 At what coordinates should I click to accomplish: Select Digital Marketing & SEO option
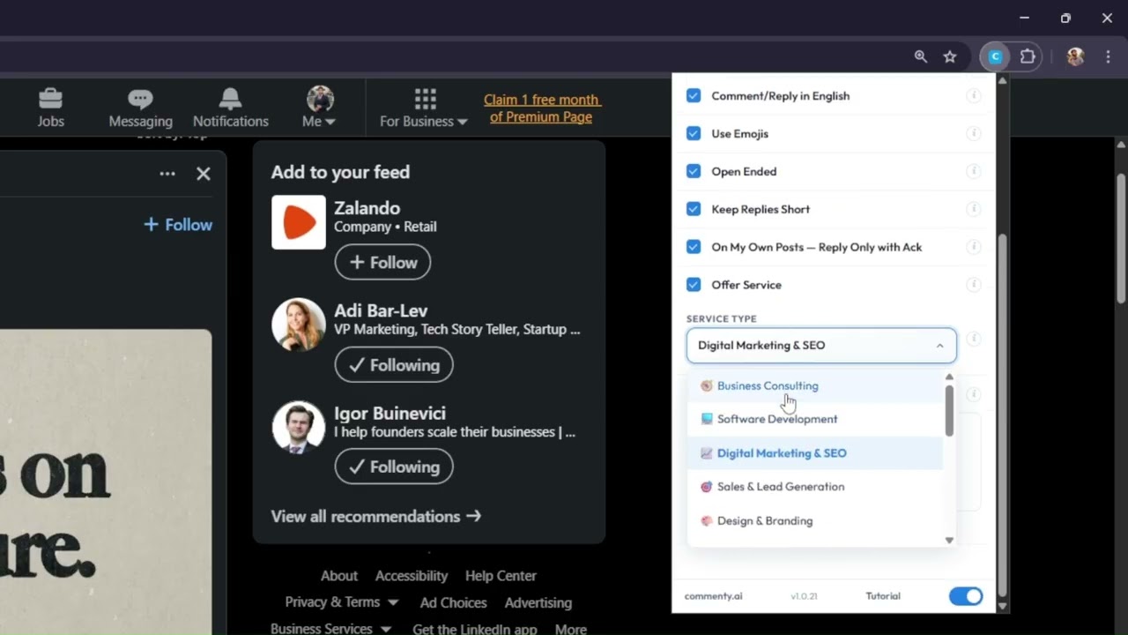[815, 452]
